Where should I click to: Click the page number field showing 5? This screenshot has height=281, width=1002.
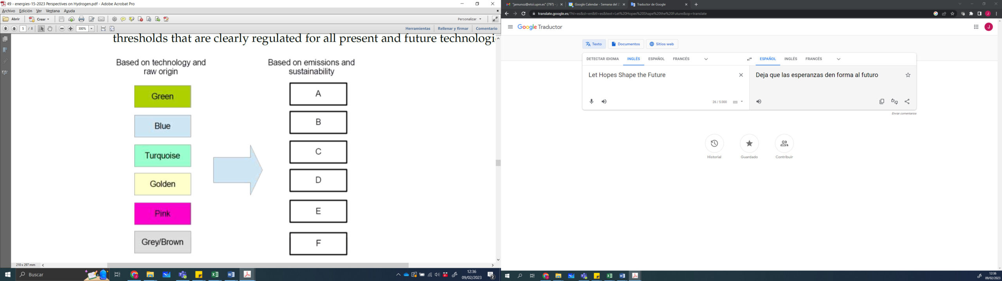(23, 28)
